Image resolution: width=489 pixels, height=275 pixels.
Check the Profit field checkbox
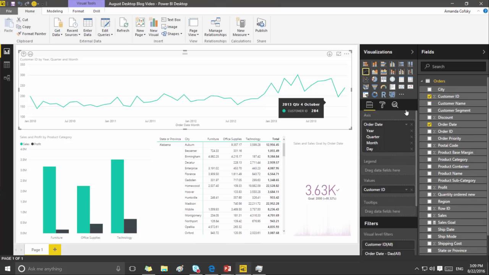tap(429, 188)
